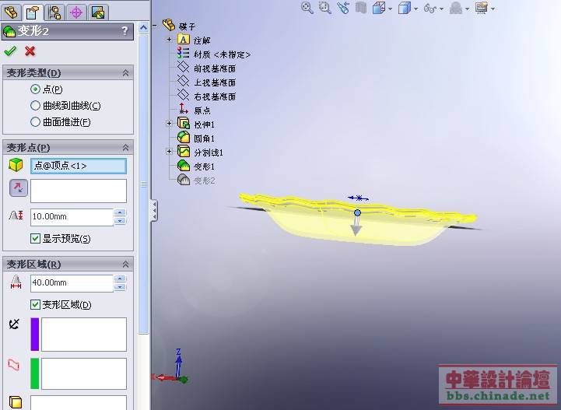The height and width of the screenshot is (410, 561).
Task: Click the deform direction arrow icon
Action: [x=17, y=187]
